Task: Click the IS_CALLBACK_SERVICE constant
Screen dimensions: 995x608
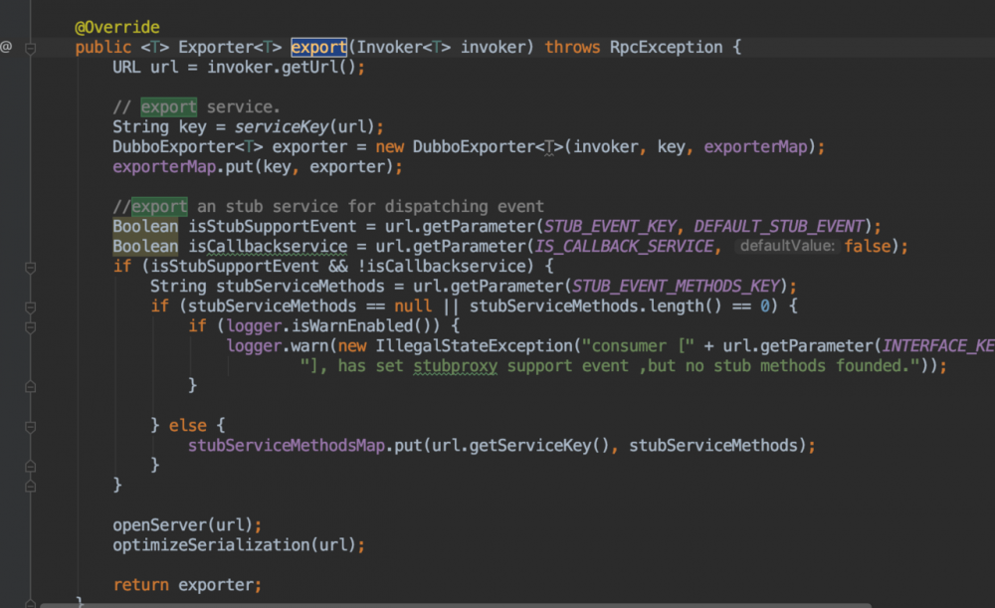Action: (x=625, y=246)
